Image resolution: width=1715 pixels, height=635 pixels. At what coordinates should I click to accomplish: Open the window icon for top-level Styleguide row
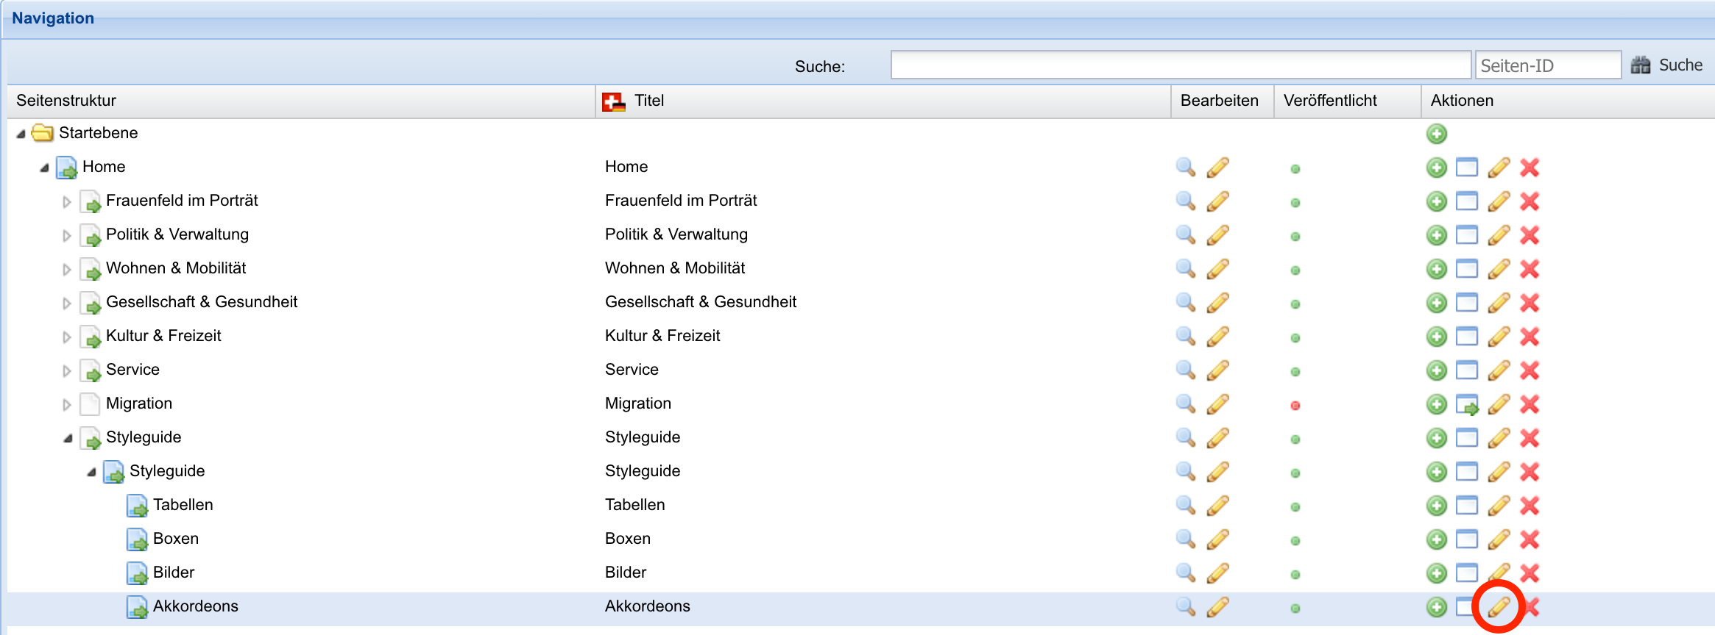pyautogui.click(x=1467, y=438)
